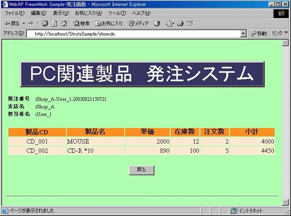Click the 製品名 column header

click(x=95, y=132)
